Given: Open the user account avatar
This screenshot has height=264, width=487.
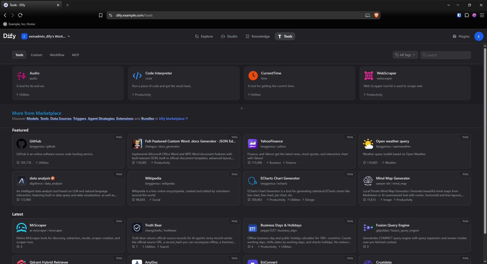Looking at the screenshot, I should pos(479,36).
